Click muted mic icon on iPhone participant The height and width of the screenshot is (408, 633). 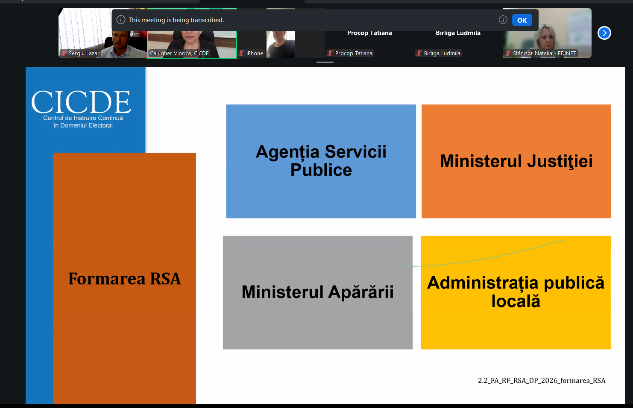242,53
